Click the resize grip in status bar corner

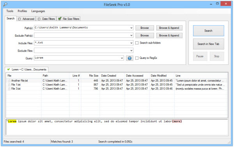pos(229,143)
